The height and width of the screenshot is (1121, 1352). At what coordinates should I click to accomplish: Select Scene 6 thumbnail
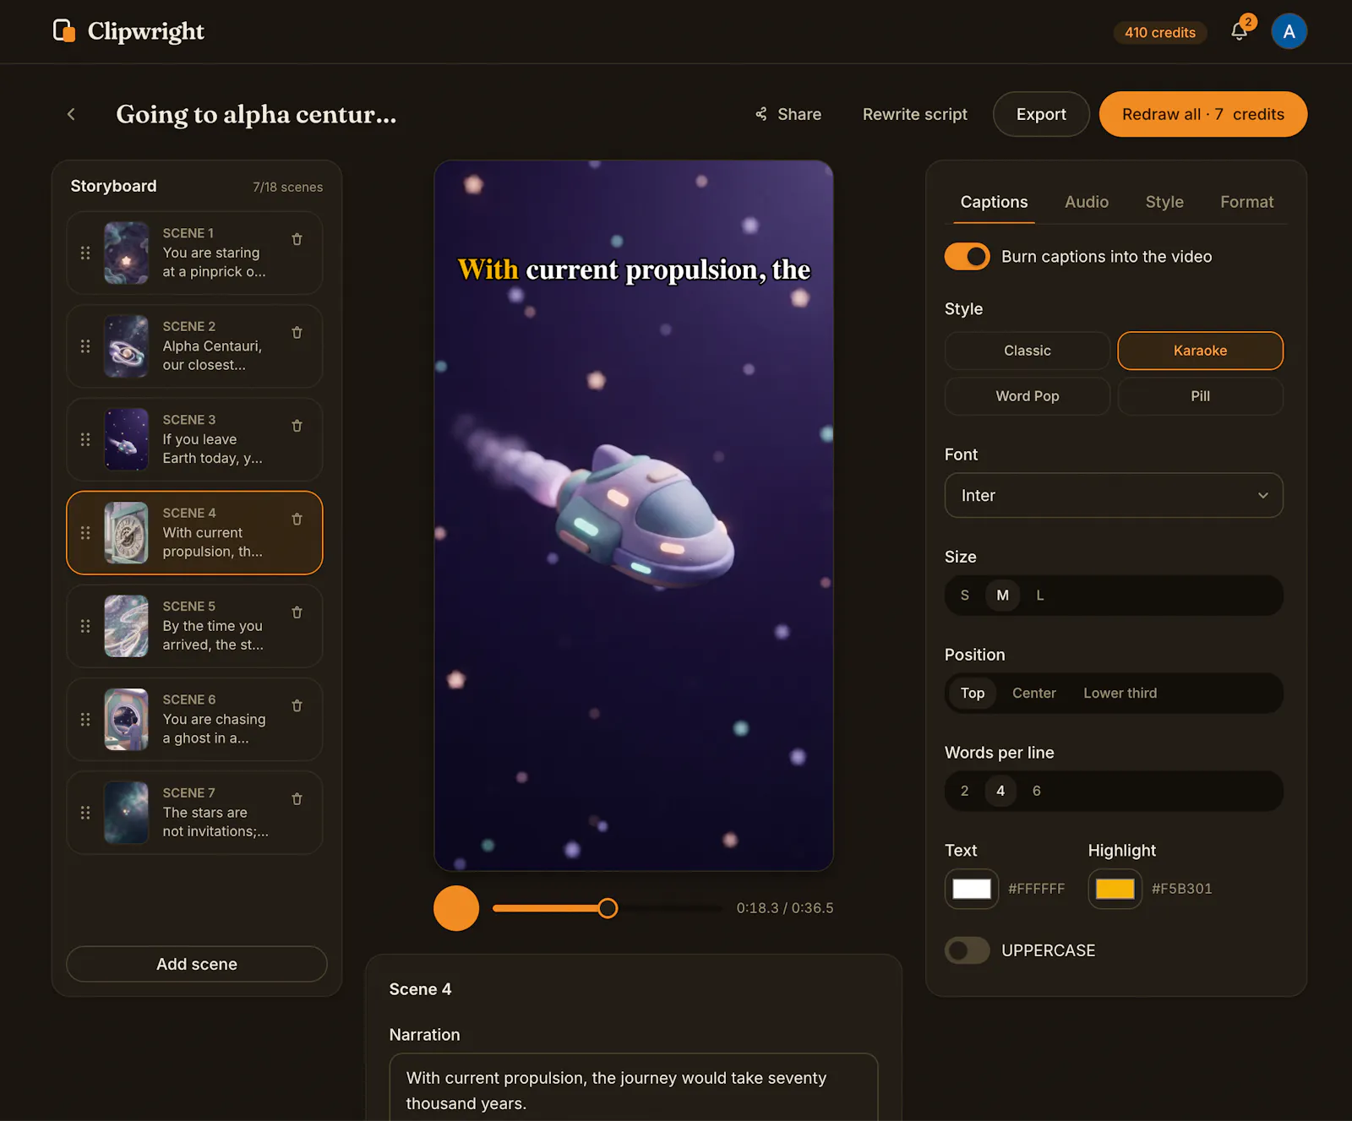126,720
